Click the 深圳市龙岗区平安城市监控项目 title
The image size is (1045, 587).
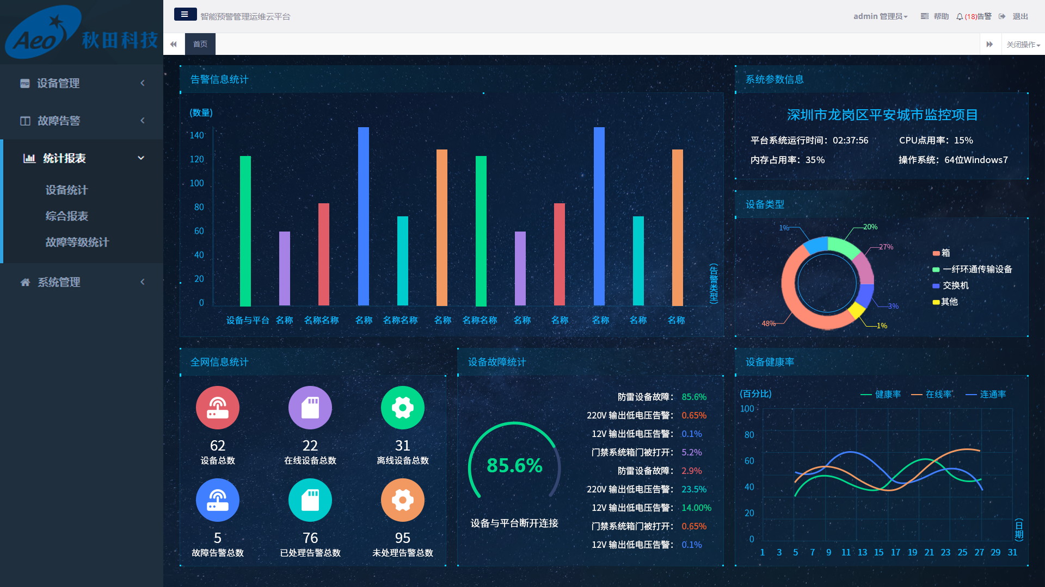click(x=882, y=115)
